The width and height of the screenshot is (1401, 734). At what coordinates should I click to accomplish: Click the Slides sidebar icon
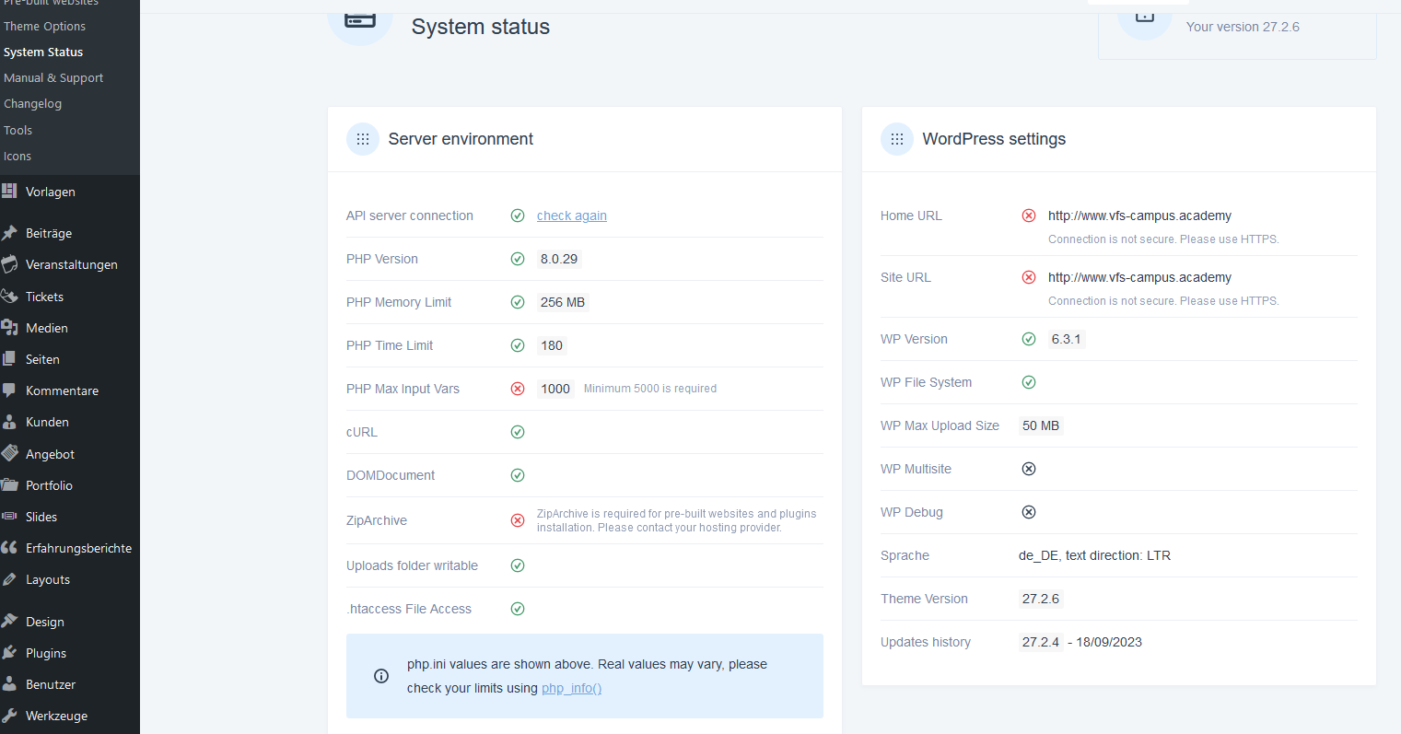click(x=9, y=517)
